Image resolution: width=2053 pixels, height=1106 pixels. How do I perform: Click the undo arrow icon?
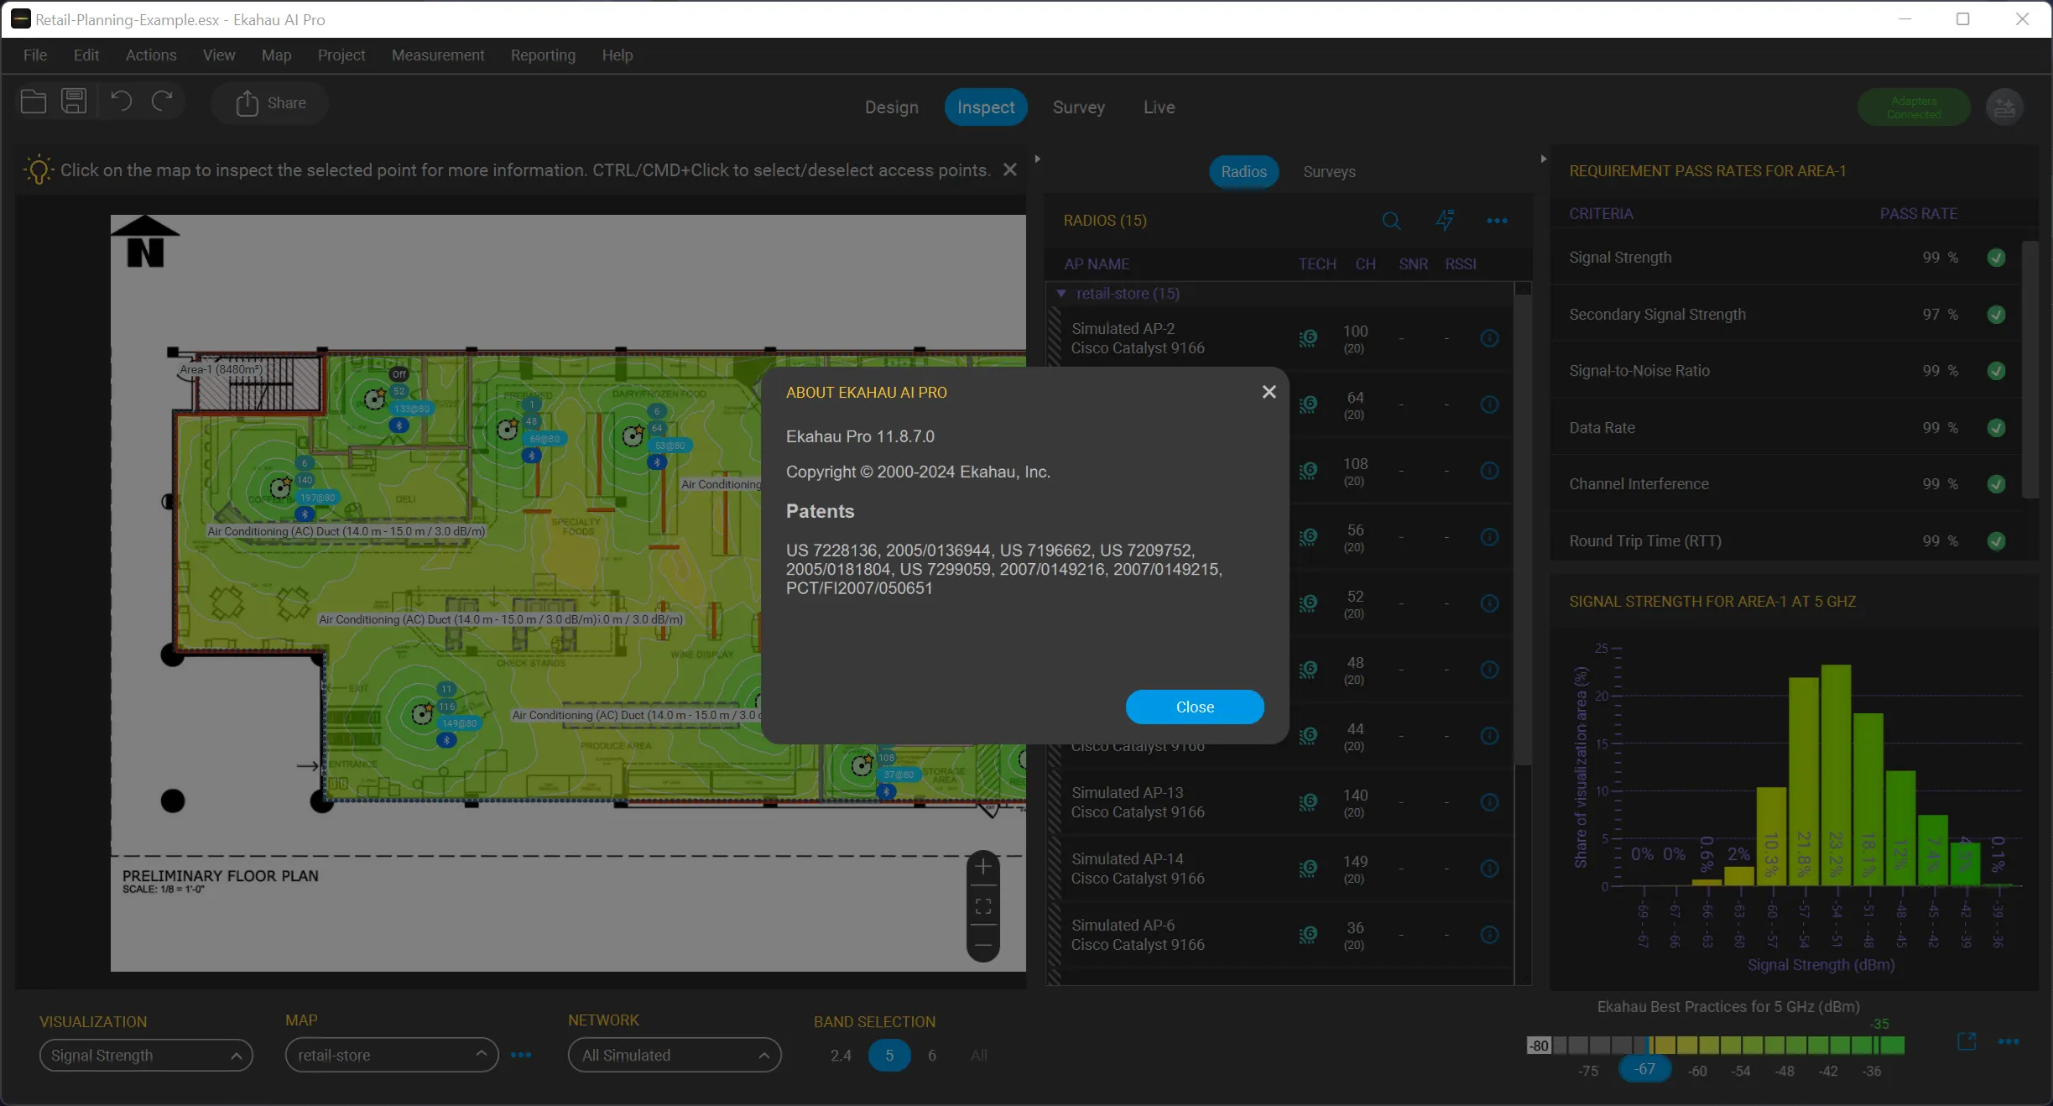(121, 102)
